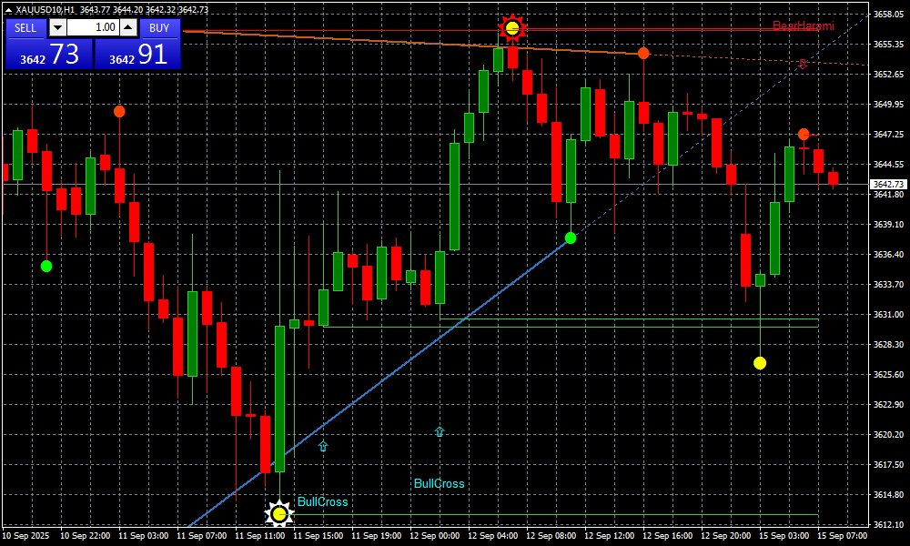Select the BearHarami pattern label
This screenshot has height=546, width=910.
(803, 25)
